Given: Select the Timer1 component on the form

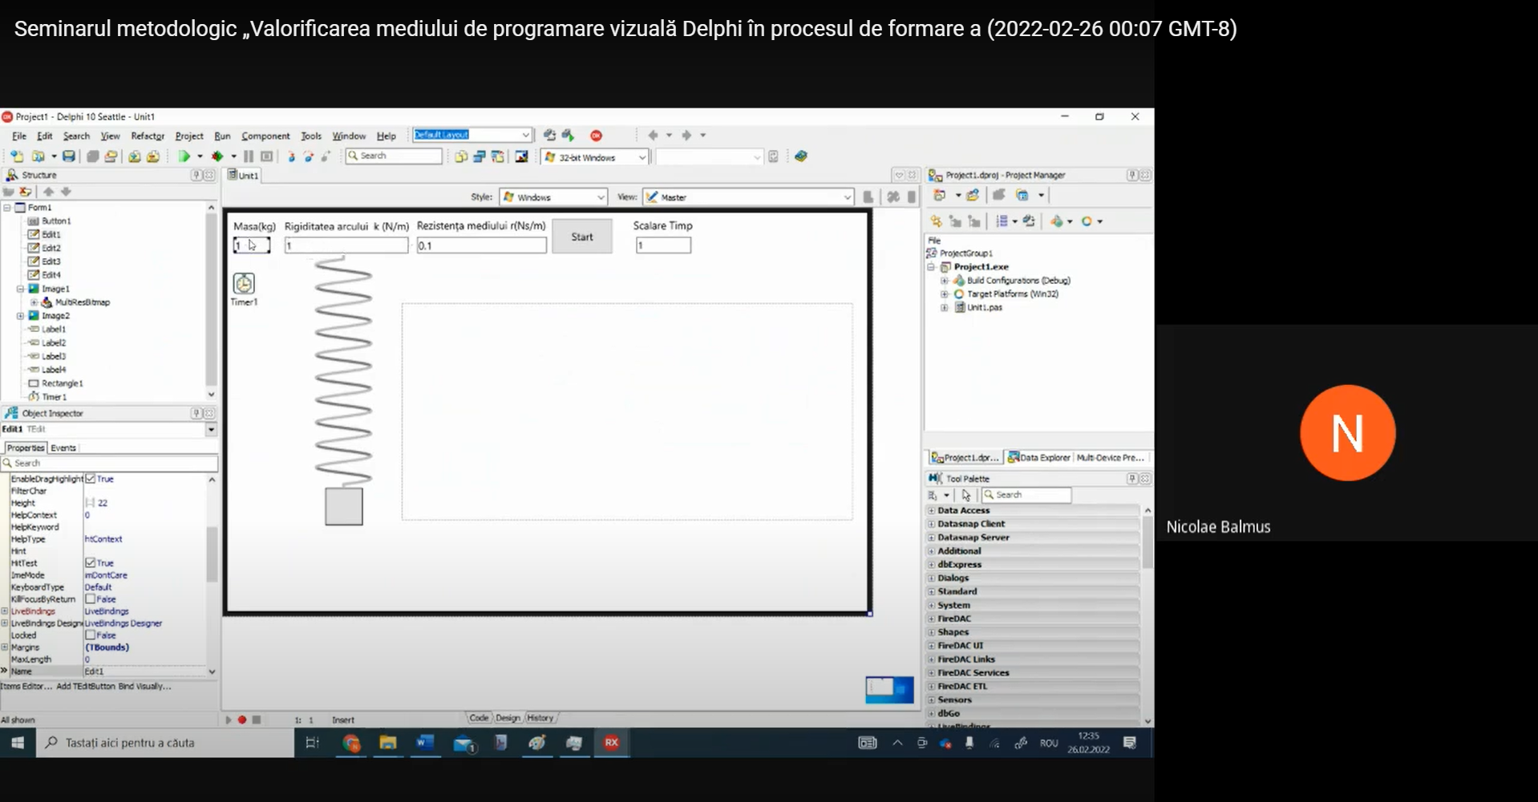Looking at the screenshot, I should (x=244, y=284).
